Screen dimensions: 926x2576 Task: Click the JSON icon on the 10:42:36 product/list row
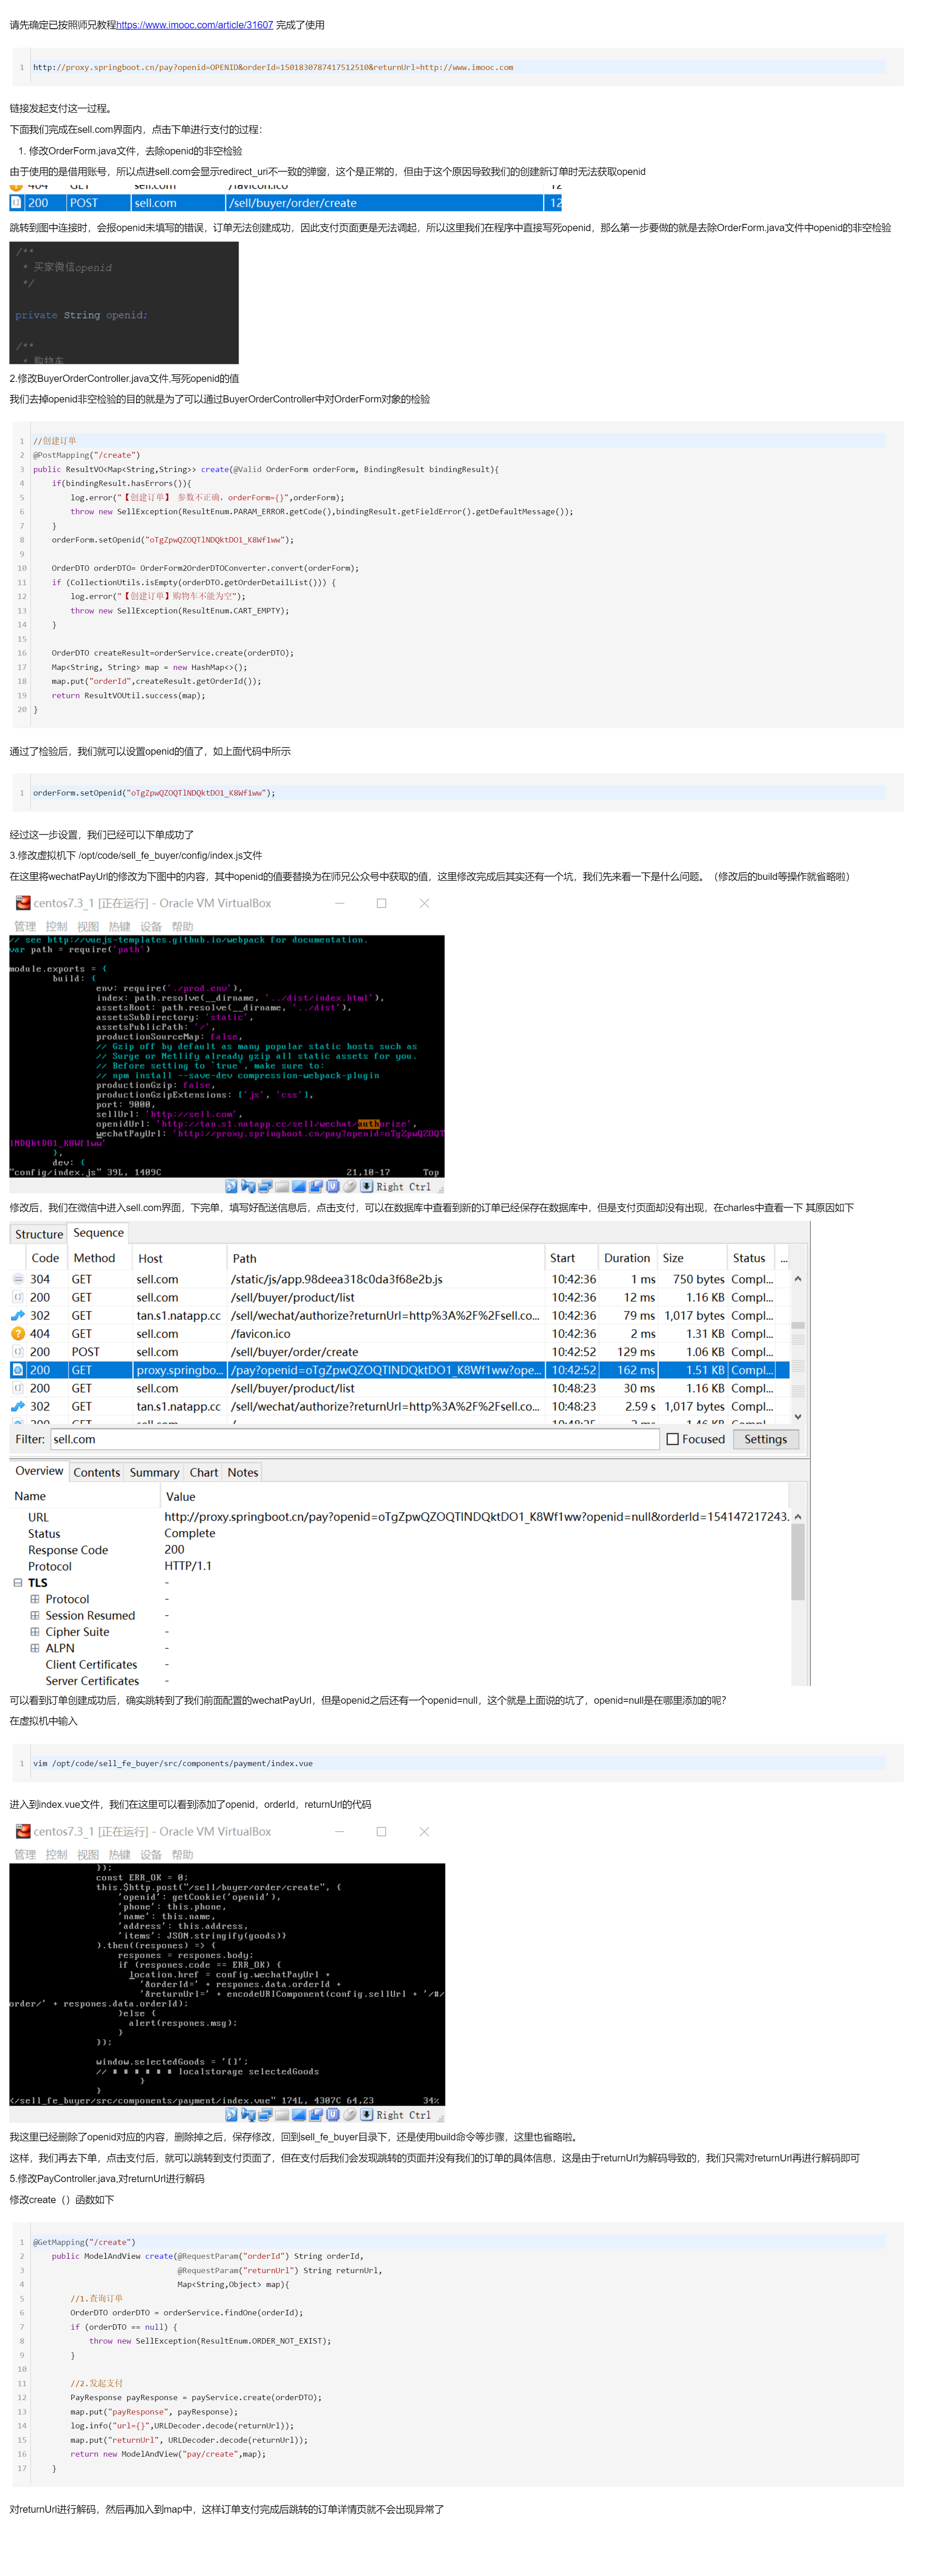point(18,1297)
